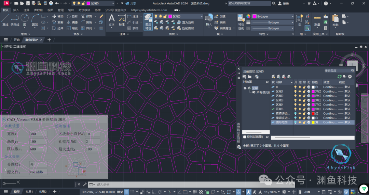Screen dimensions: 369x195
Task: Open the 标注 dimension tool
Action: pos(122,20)
